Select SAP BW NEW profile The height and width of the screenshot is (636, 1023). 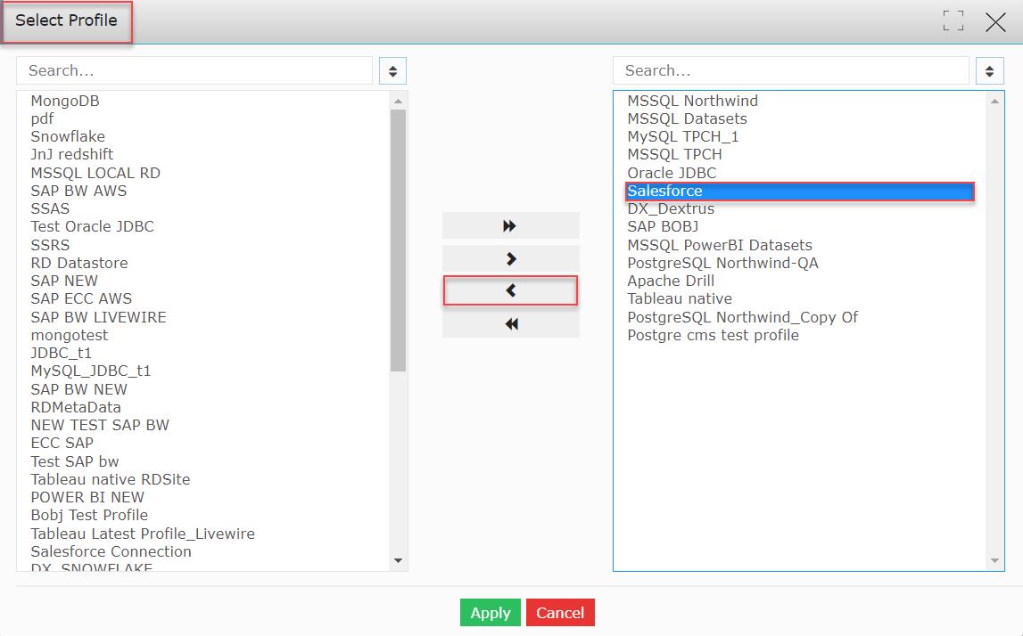pyautogui.click(x=78, y=389)
